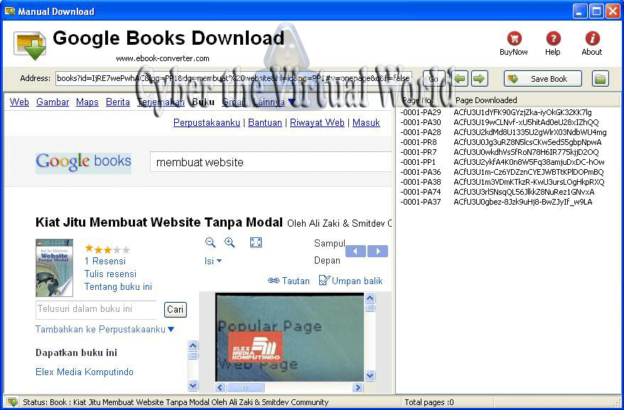Toggle fullscreen book view icon
Screen dimensions: 624x410
click(x=255, y=242)
